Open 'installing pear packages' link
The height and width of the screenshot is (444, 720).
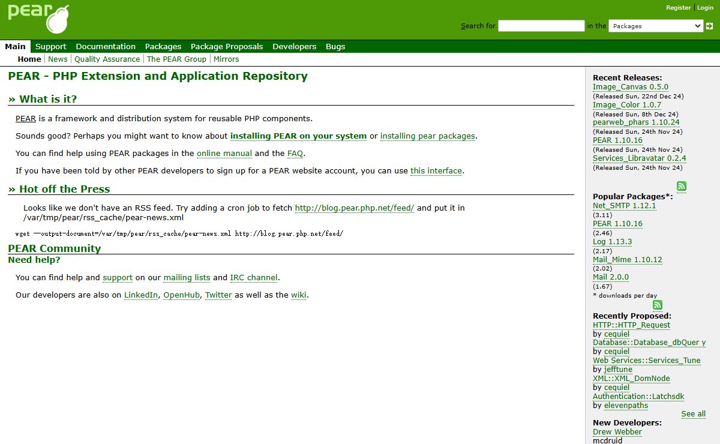[x=428, y=136]
